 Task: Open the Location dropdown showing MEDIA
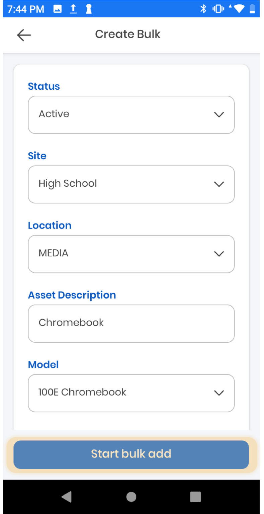pyautogui.click(x=131, y=254)
